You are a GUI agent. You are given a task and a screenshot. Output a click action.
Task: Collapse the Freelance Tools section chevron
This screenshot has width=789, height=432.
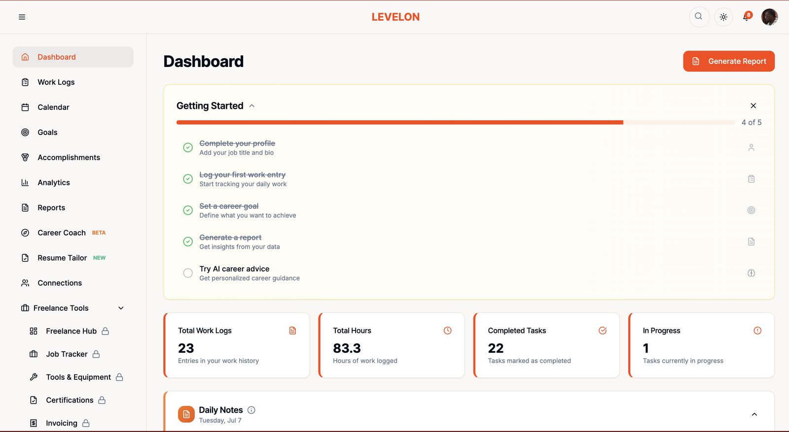coord(121,308)
